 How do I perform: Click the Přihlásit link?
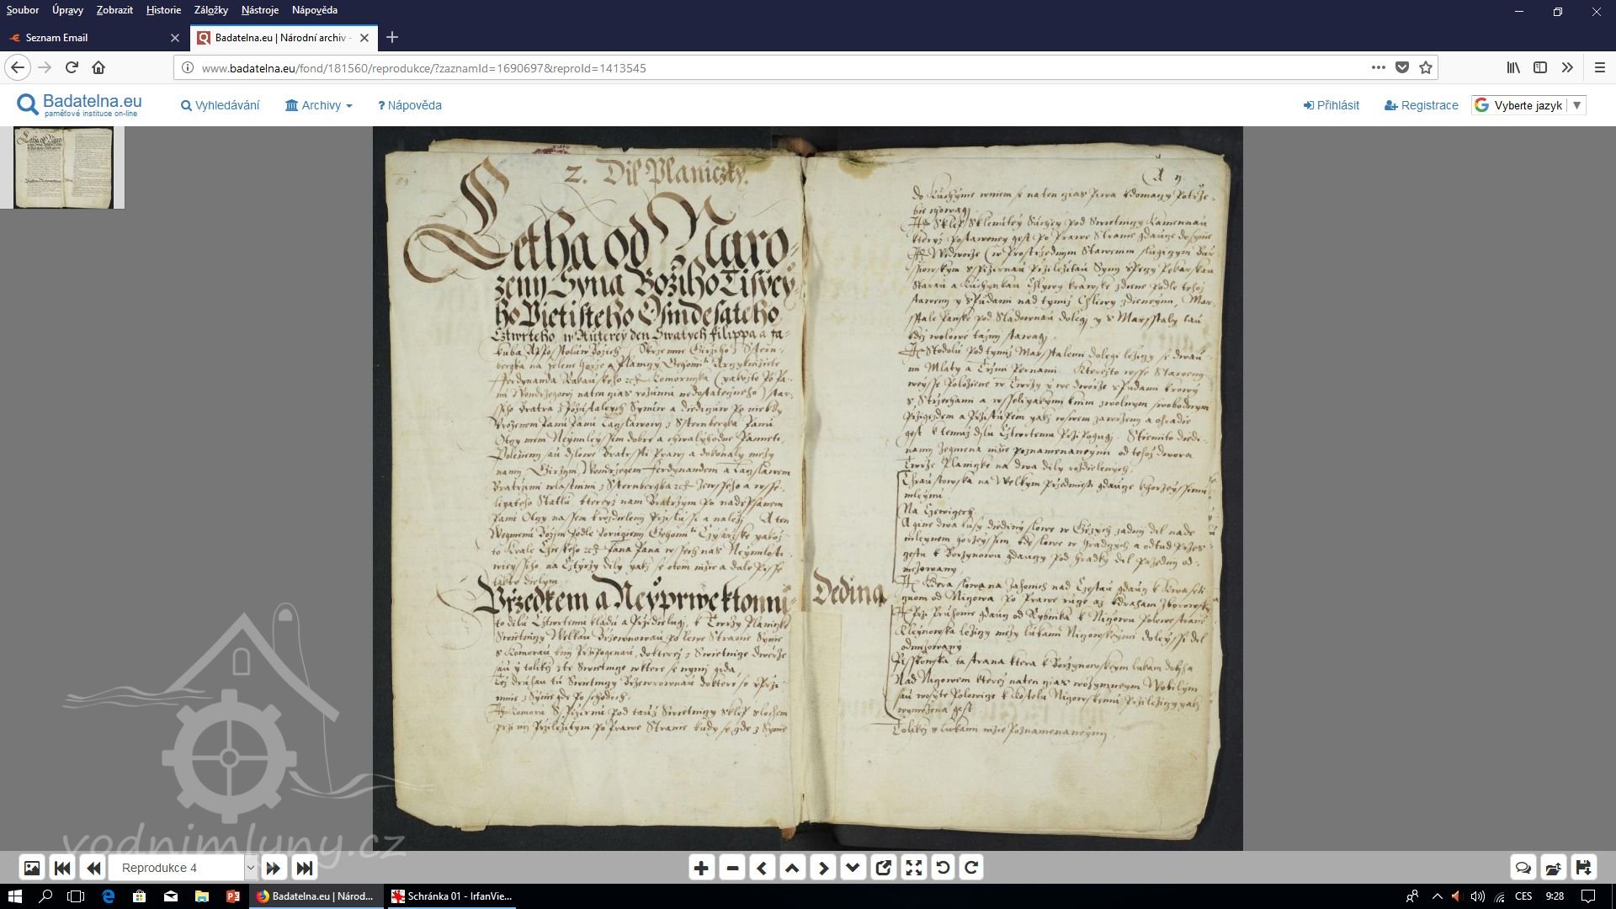coord(1332,105)
